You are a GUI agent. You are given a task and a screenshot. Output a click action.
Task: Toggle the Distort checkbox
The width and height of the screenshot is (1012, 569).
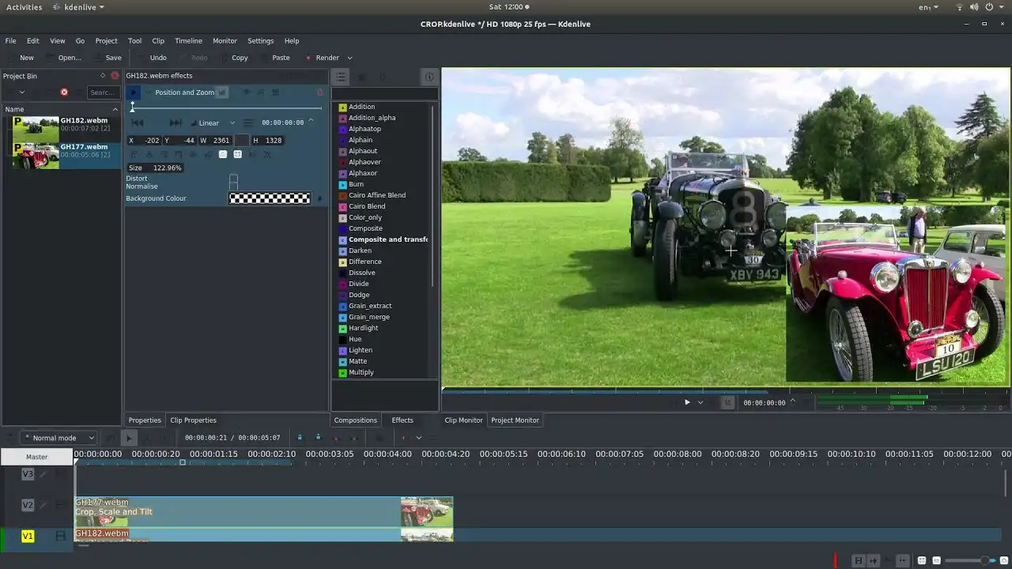233,179
